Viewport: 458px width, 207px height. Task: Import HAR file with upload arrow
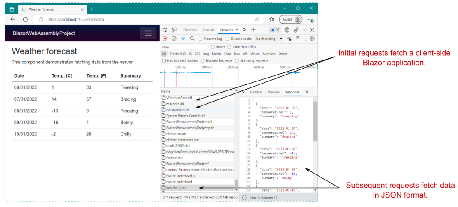pyautogui.click(x=298, y=39)
